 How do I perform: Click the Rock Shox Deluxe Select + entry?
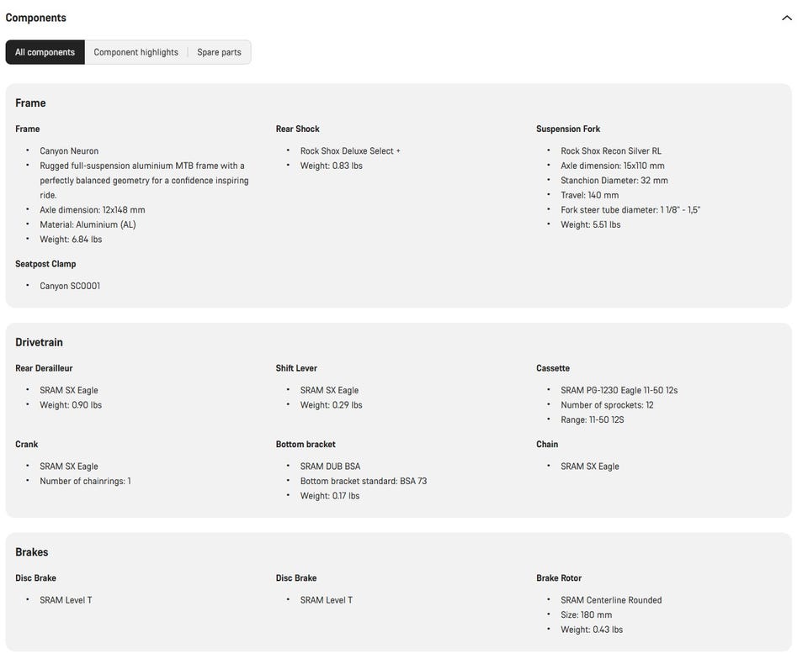click(350, 150)
